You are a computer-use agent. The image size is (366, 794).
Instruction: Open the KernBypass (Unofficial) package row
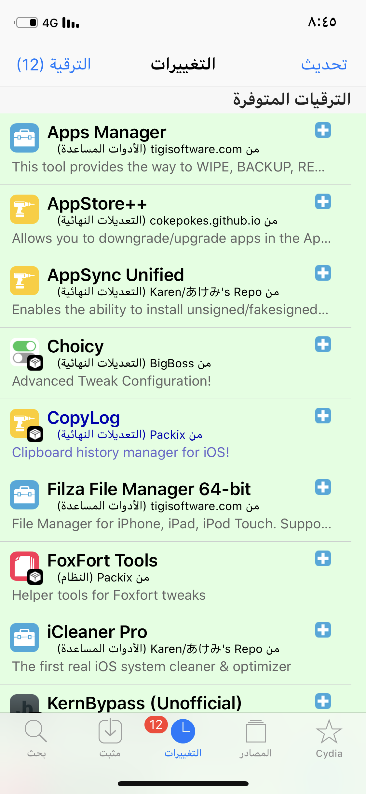click(176, 698)
